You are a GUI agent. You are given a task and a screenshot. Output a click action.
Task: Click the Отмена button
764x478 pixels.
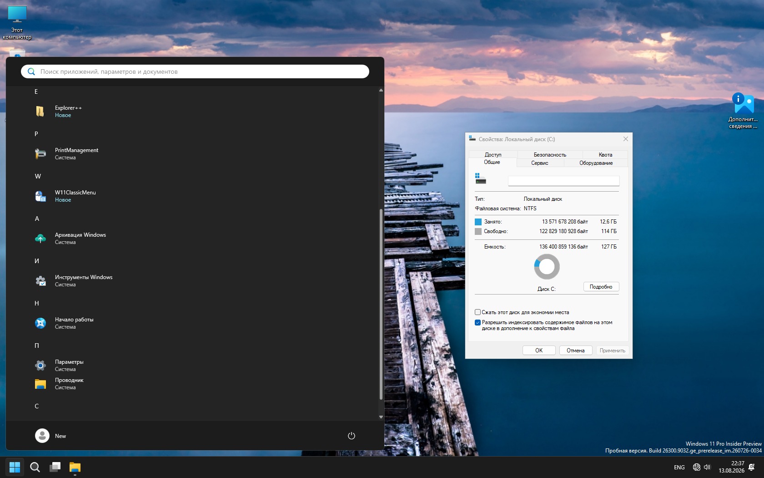point(576,351)
